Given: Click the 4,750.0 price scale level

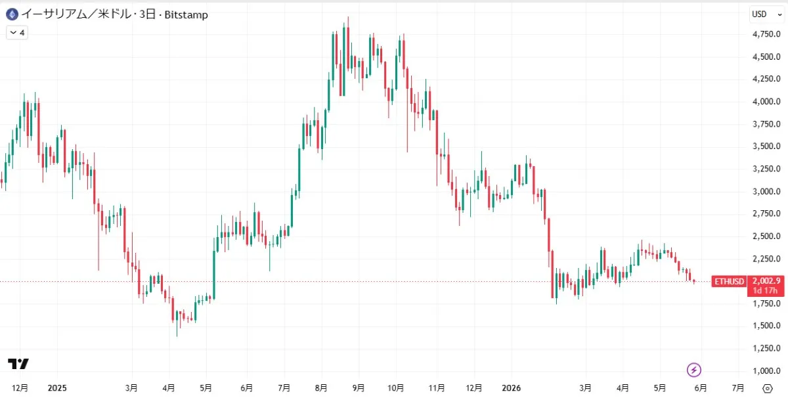Looking at the screenshot, I should (766, 33).
